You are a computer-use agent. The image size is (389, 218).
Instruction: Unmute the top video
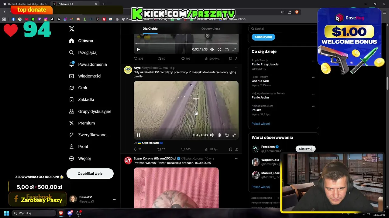point(212,49)
